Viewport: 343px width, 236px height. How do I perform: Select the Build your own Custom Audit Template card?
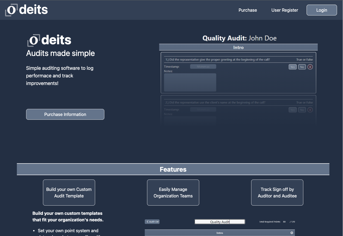point(69,193)
